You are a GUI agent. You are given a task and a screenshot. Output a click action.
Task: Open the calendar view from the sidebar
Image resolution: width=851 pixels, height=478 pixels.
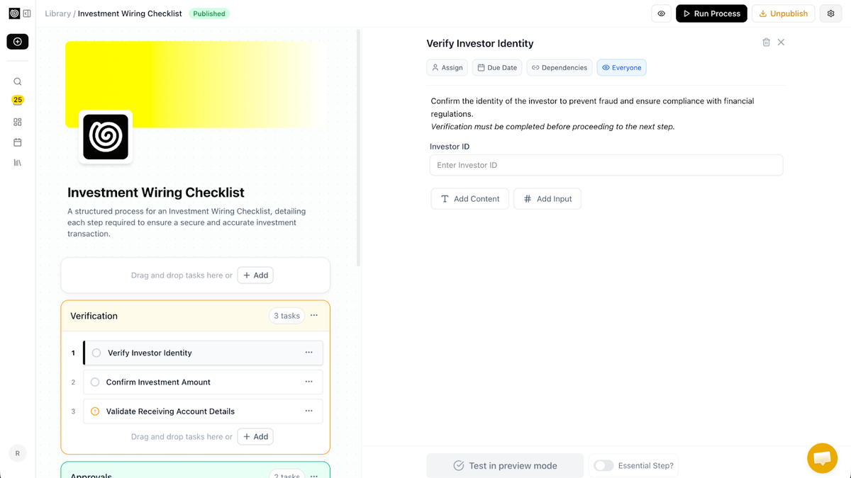[17, 142]
